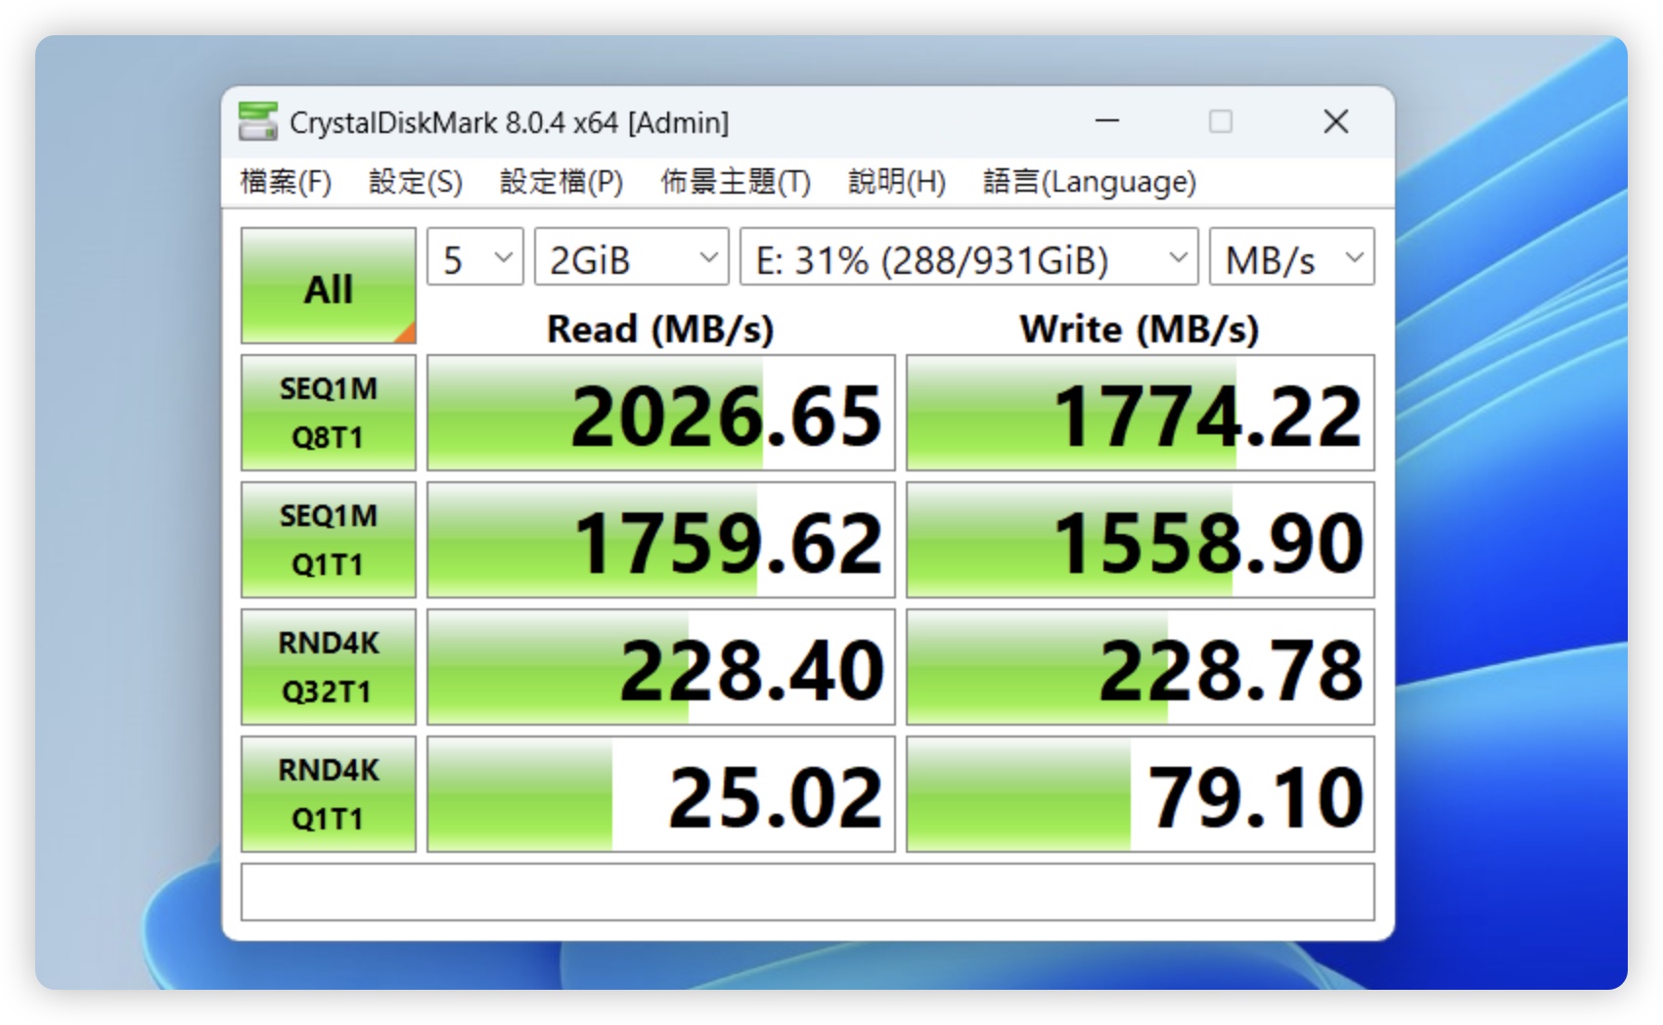Click the Read (MB/s) column header
Screen dimensions: 1663x1025
pos(660,329)
